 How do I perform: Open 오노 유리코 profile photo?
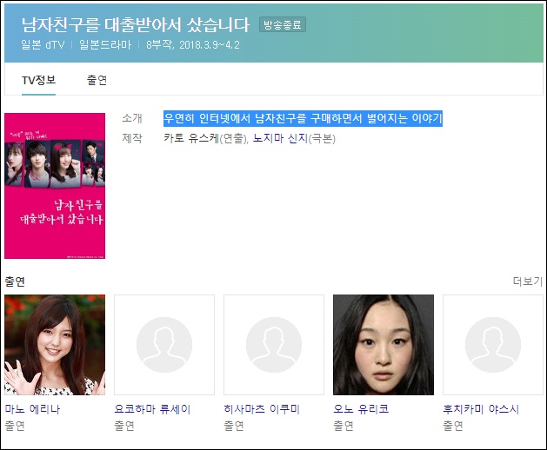[384, 345]
